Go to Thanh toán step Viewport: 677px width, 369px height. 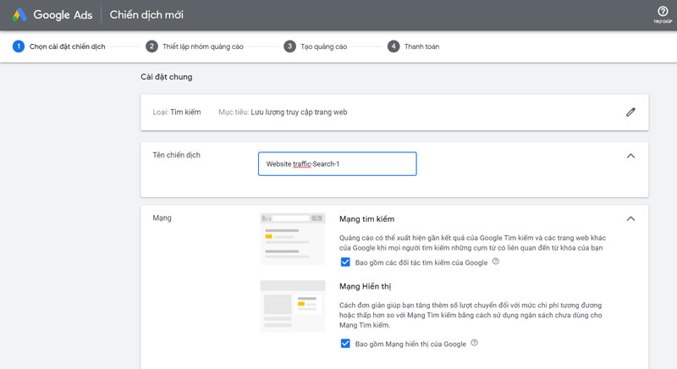[x=421, y=47]
